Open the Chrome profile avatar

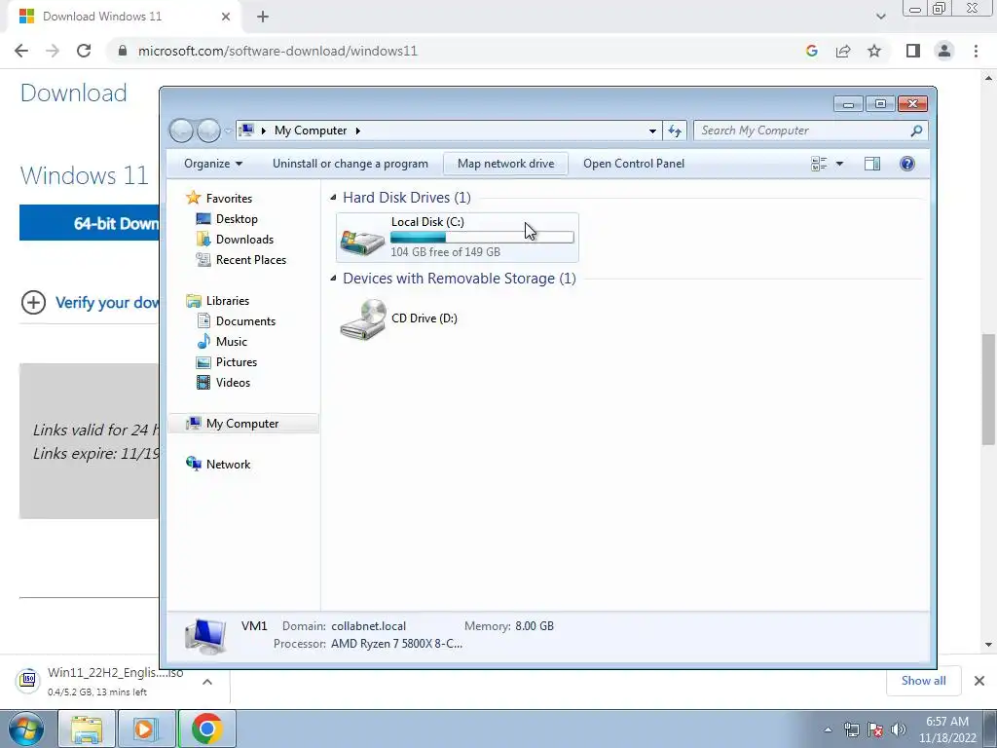pyautogui.click(x=944, y=51)
